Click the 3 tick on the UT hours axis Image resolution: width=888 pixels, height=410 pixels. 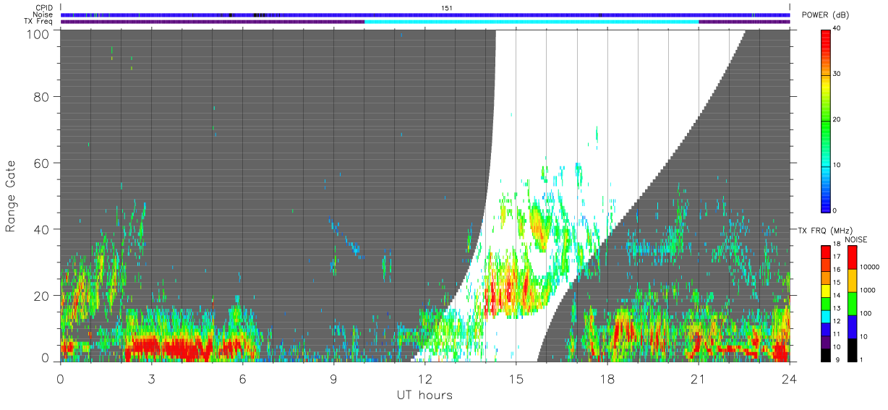point(151,379)
